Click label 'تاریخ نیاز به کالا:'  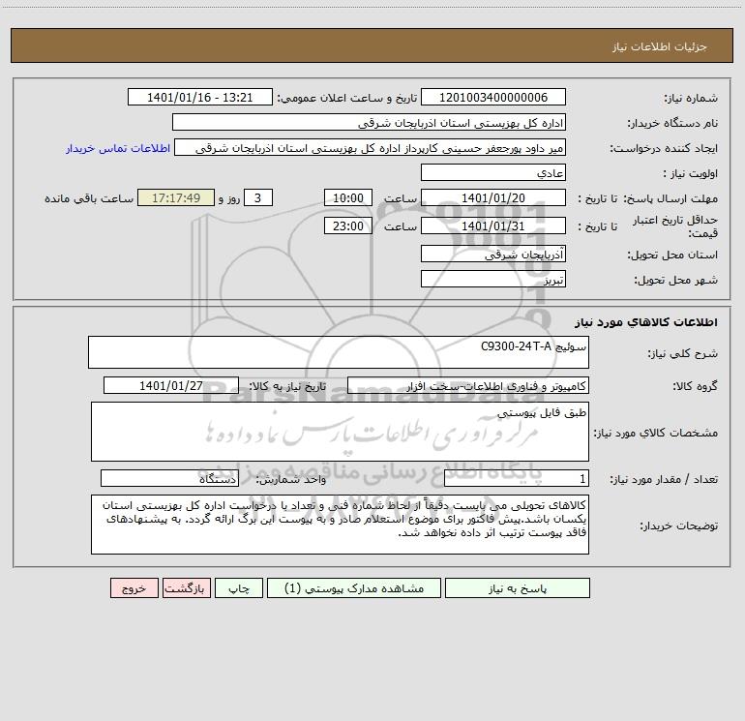click(x=288, y=386)
